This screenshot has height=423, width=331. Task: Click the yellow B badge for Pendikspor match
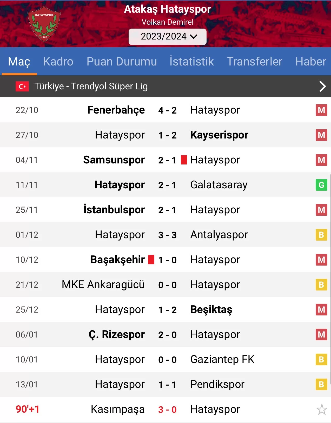pyautogui.click(x=321, y=385)
